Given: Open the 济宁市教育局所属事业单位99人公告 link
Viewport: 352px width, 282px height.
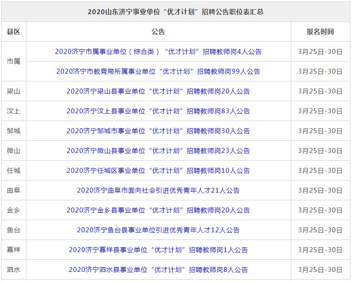Looking at the screenshot, I should coord(158,72).
